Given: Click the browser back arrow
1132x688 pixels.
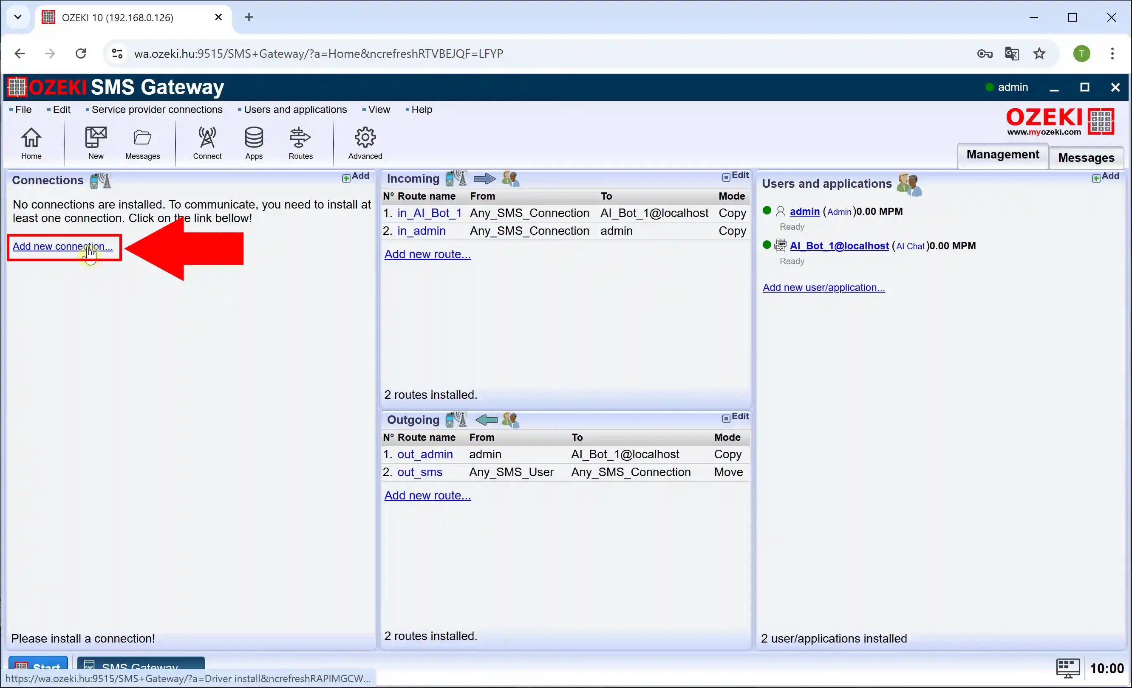Looking at the screenshot, I should [x=19, y=54].
